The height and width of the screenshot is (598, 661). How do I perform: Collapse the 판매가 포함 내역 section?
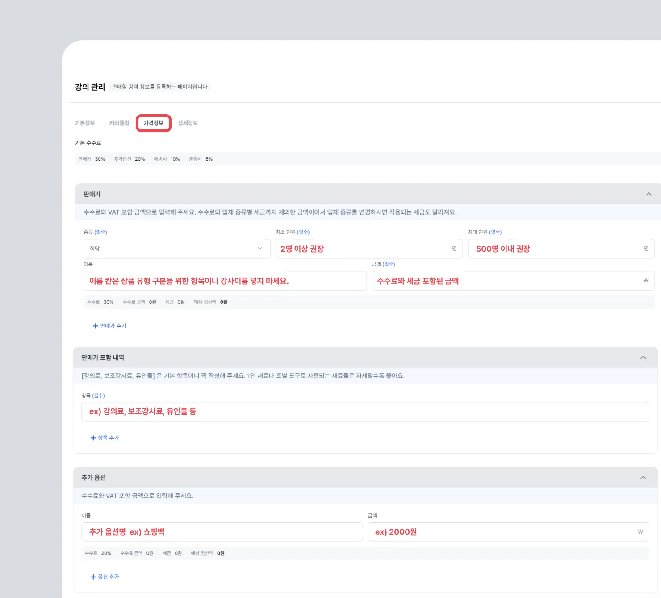643,357
